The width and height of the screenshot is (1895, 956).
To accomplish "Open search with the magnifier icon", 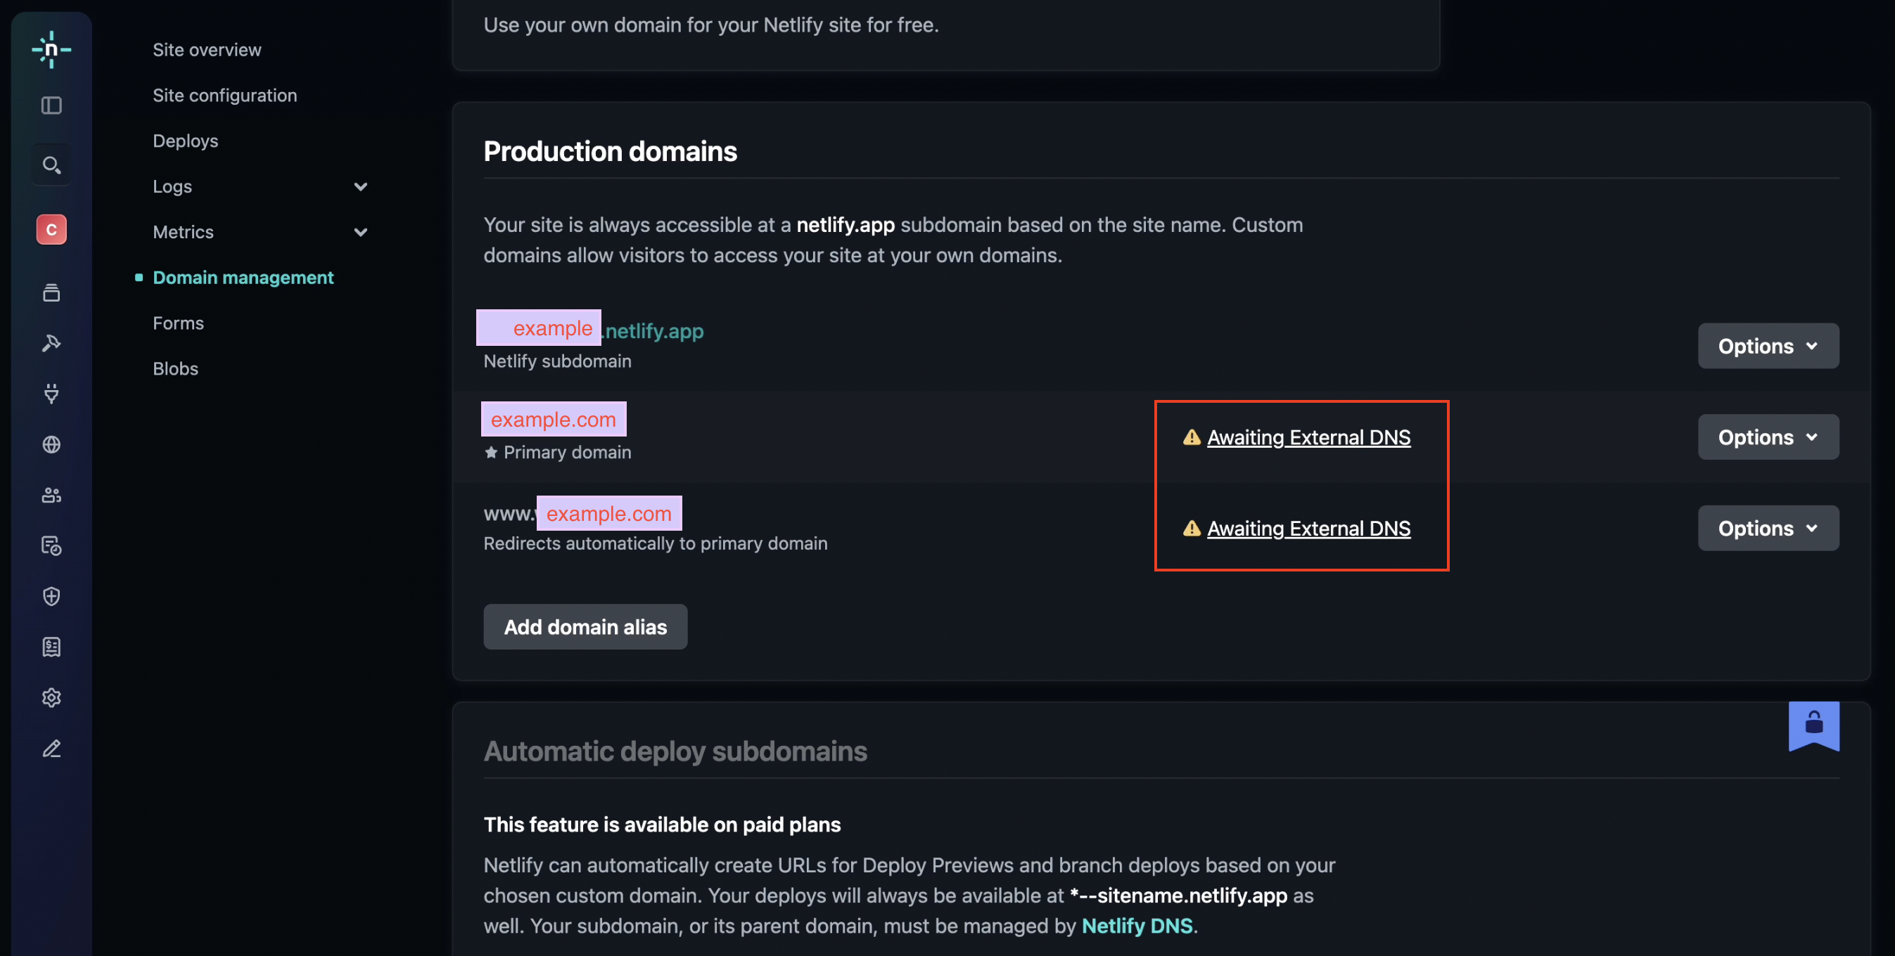I will tap(51, 164).
